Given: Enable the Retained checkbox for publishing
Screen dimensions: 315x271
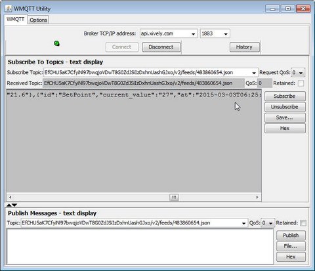Looking at the screenshot, I should click(x=303, y=223).
